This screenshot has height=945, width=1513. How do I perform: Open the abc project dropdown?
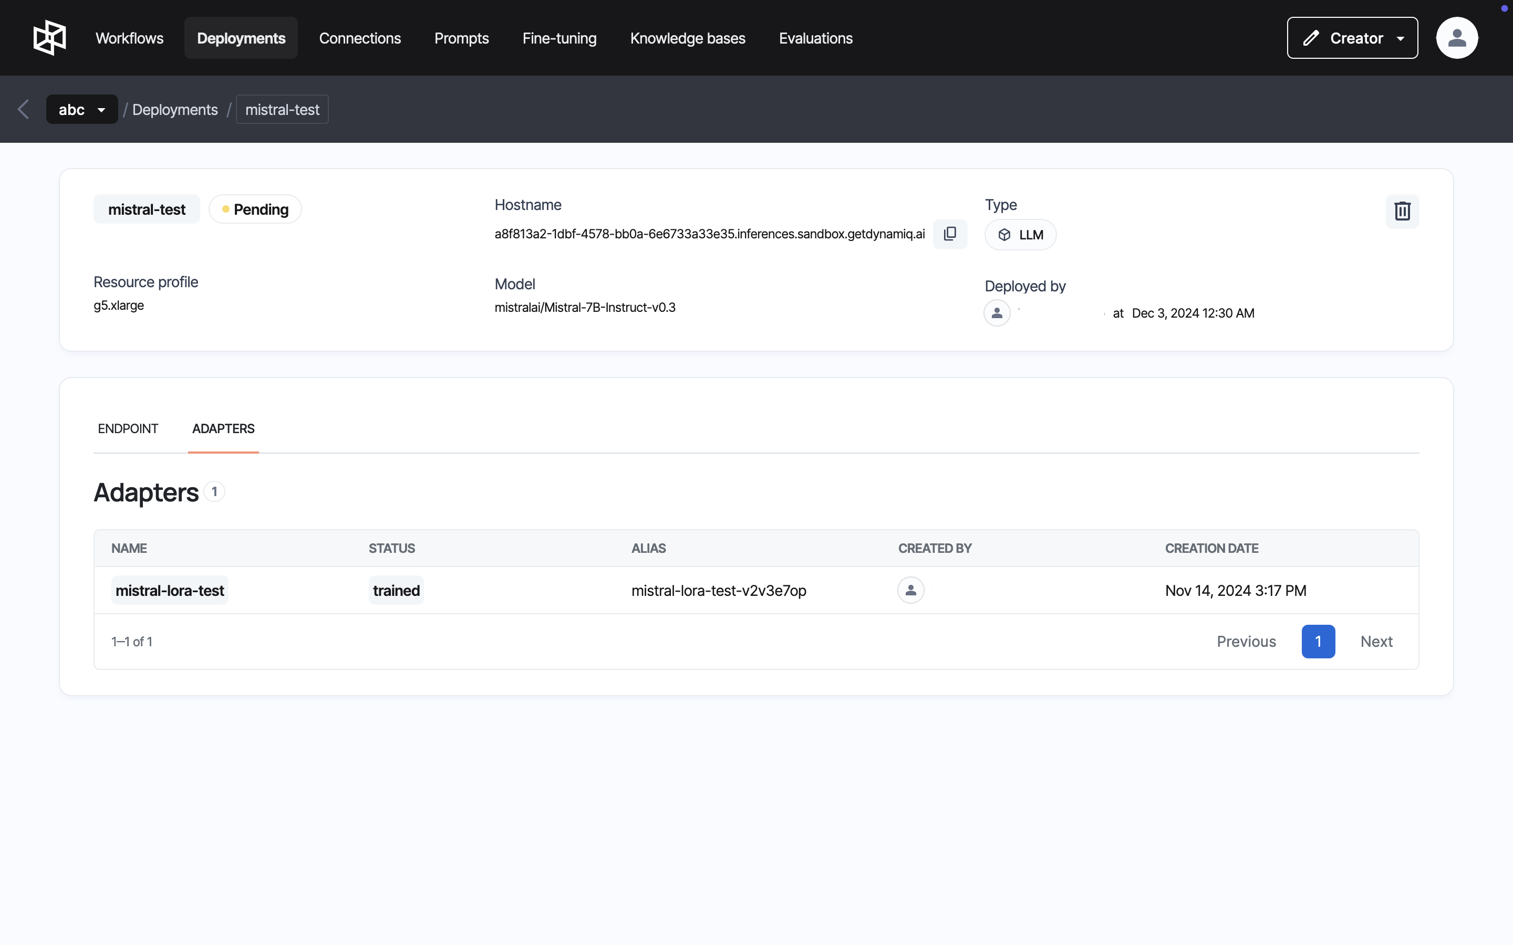point(81,109)
